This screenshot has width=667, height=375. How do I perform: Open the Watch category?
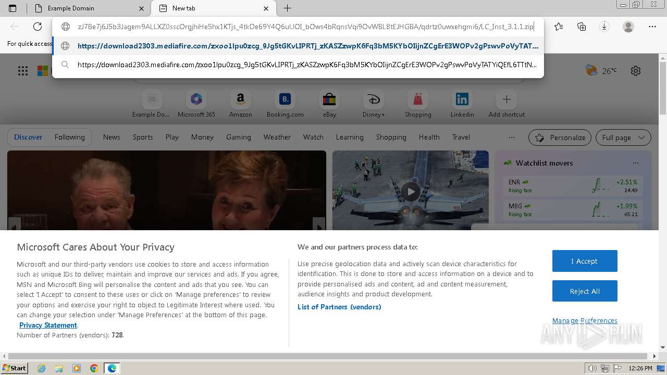[x=313, y=137]
